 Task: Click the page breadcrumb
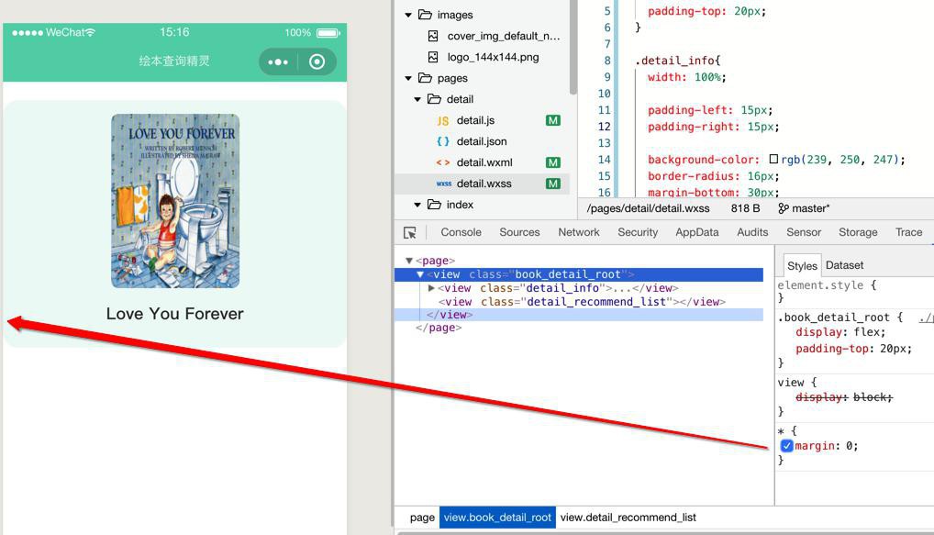pos(422,518)
